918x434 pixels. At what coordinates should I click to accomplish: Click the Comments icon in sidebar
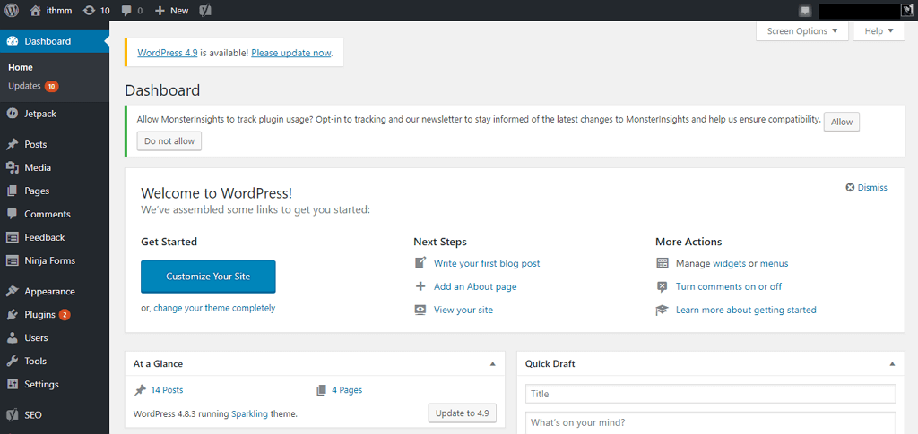click(x=13, y=214)
